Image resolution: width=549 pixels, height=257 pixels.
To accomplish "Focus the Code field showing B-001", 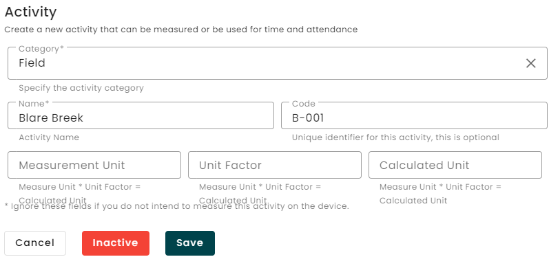I will [414, 115].
